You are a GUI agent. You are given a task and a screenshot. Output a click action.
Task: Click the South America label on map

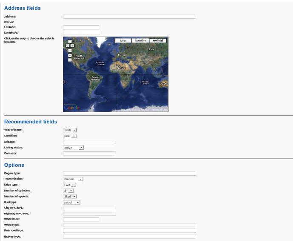point(95,78)
